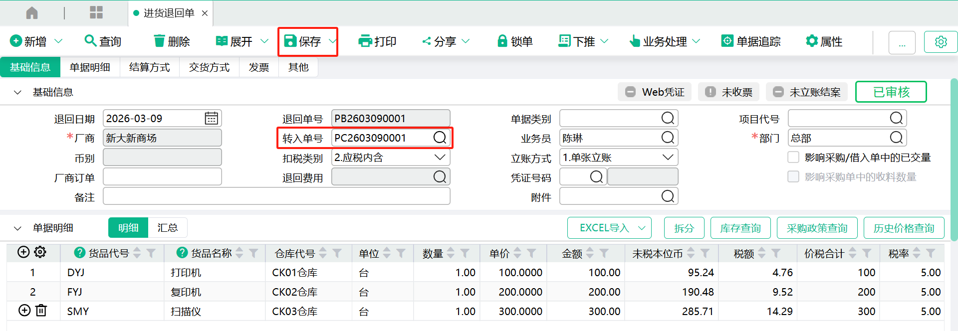The width and height of the screenshot is (958, 331).
Task: Click the 历史价格查询 button
Action: coord(904,228)
